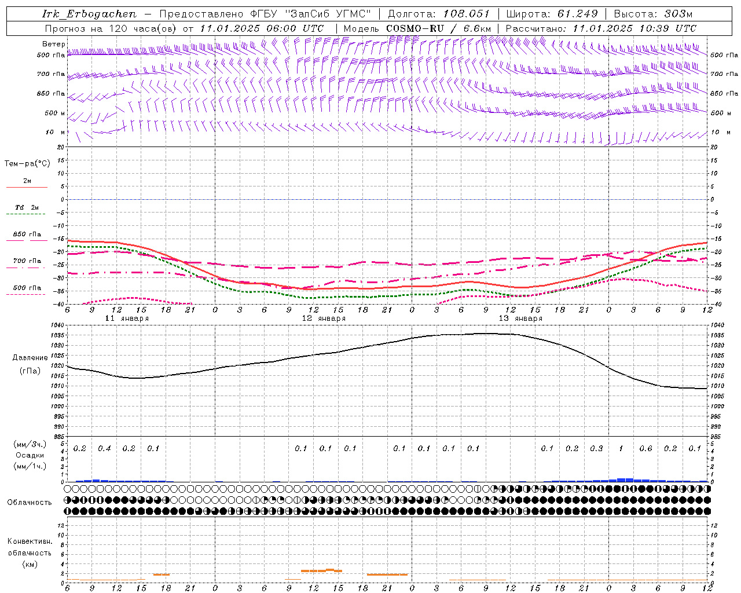
Task: Click the 13 января date label
Action: coord(520,319)
